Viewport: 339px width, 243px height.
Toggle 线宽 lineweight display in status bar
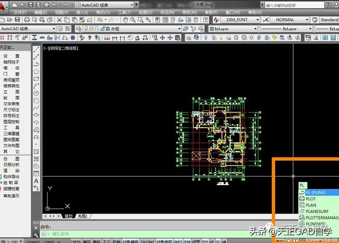pyautogui.click(x=196, y=241)
